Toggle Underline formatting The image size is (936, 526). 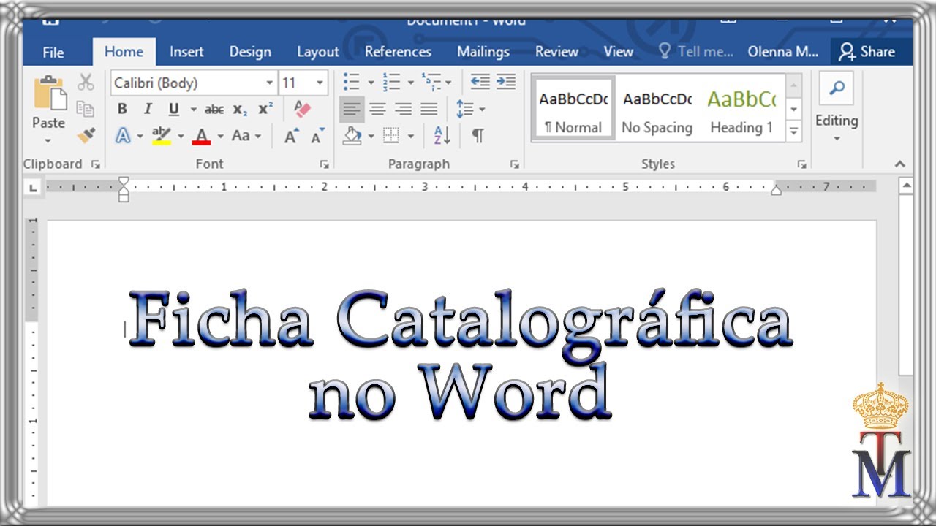173,109
